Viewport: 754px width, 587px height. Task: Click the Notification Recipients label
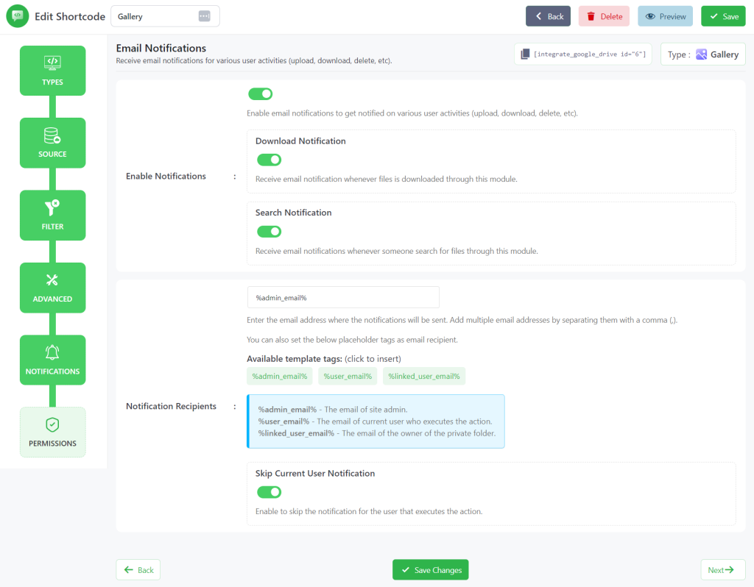(171, 406)
